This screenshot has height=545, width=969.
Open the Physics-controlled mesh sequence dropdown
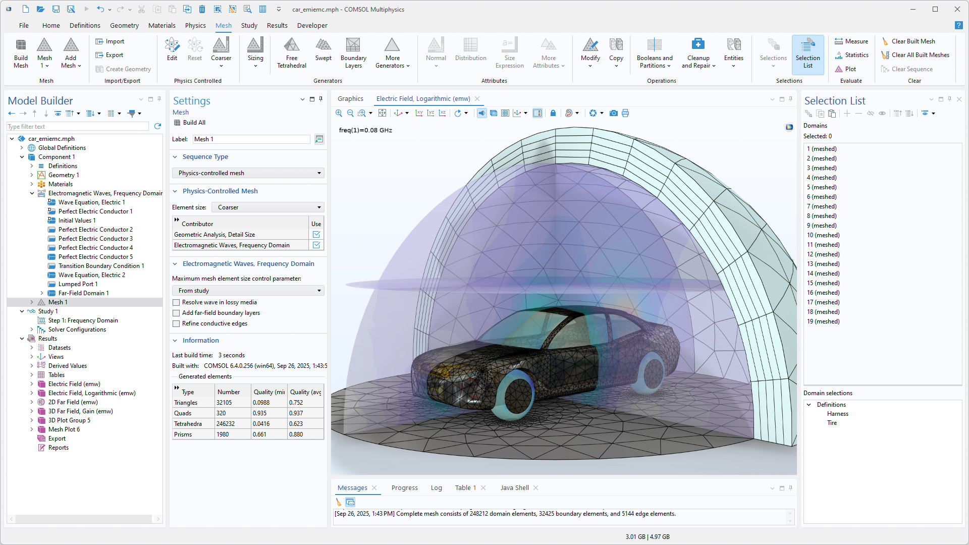[248, 173]
